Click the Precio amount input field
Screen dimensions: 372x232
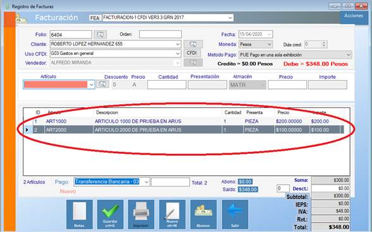pos(287,84)
